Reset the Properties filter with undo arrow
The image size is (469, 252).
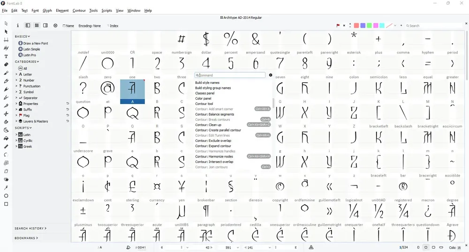pyautogui.click(x=68, y=104)
